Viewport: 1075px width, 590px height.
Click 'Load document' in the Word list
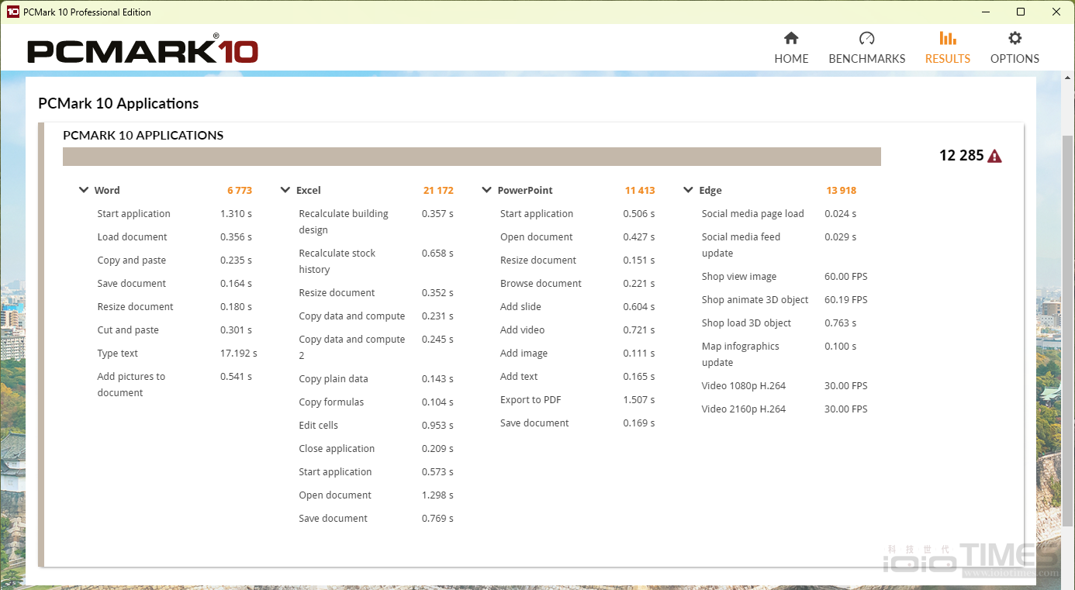point(132,237)
